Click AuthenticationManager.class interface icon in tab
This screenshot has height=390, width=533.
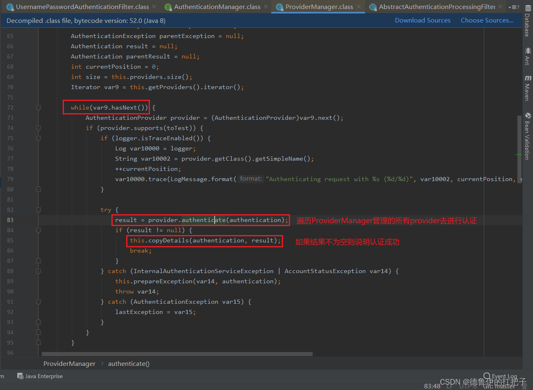click(x=168, y=7)
